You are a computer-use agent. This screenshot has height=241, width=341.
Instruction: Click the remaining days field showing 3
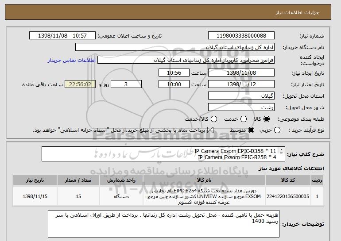[x=126, y=84]
